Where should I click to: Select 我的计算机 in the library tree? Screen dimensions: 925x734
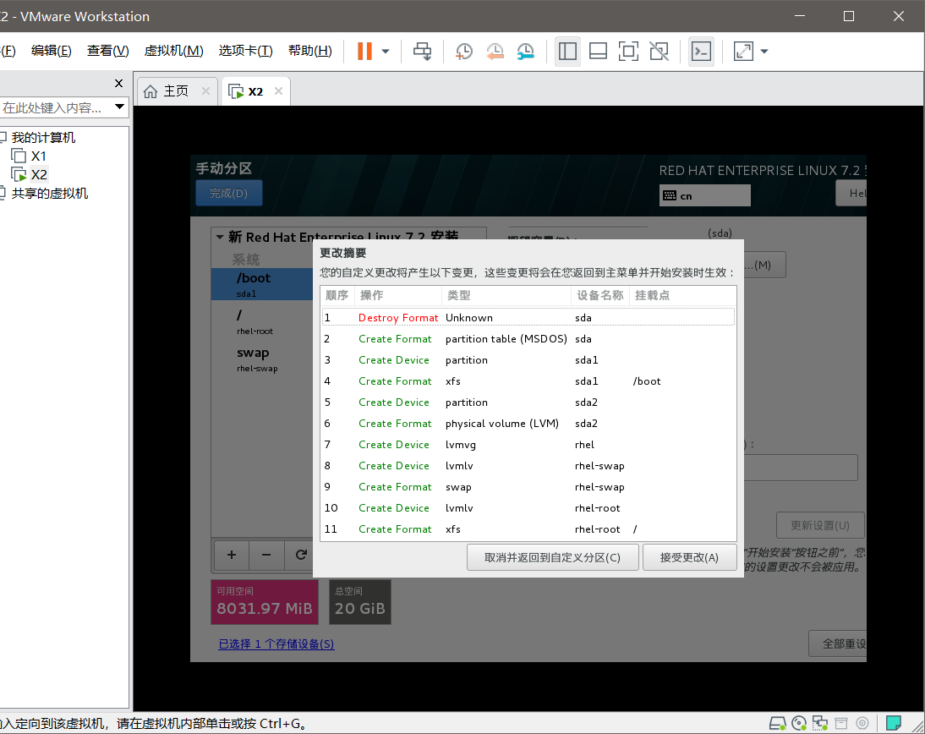coord(43,138)
